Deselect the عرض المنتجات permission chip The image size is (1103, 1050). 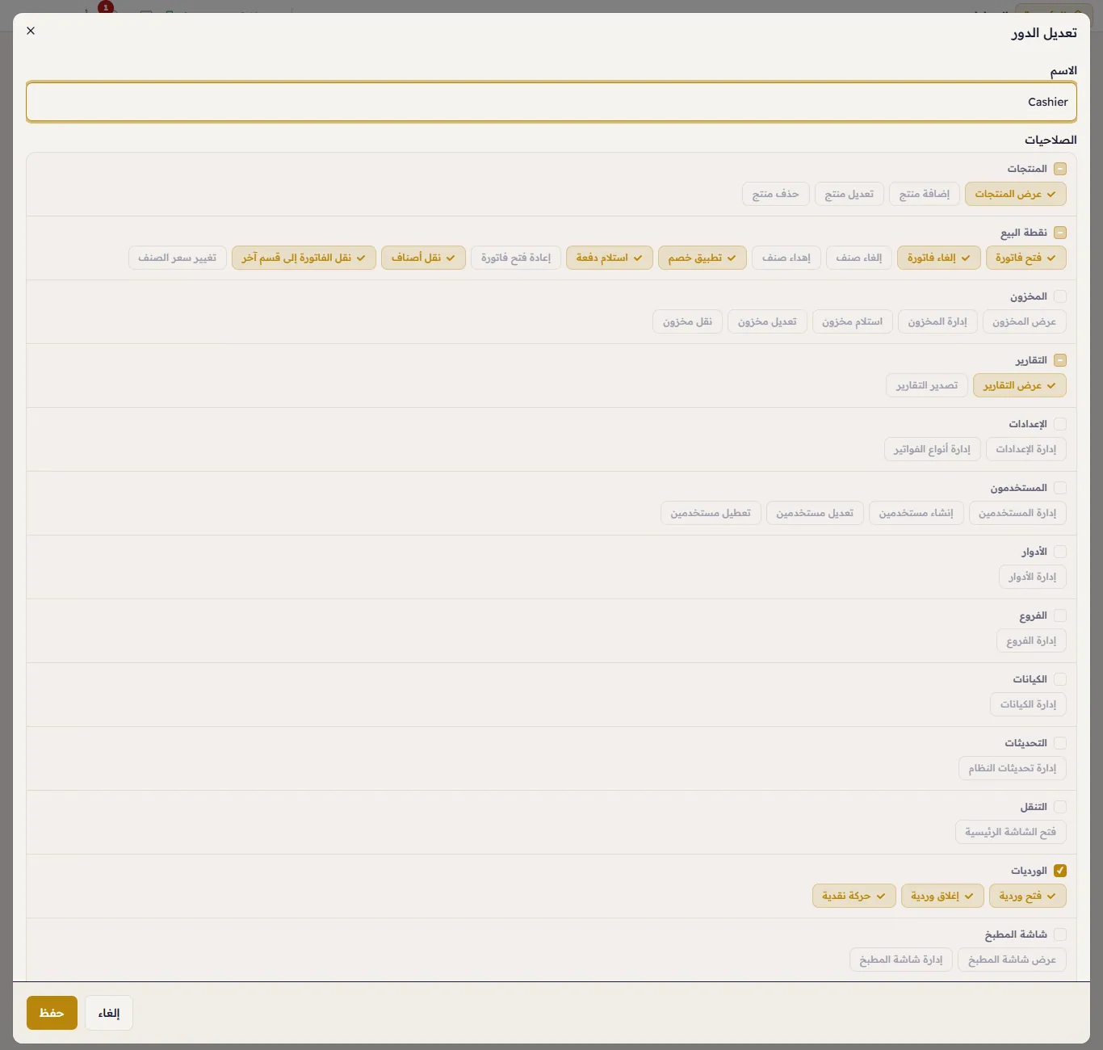1016,194
